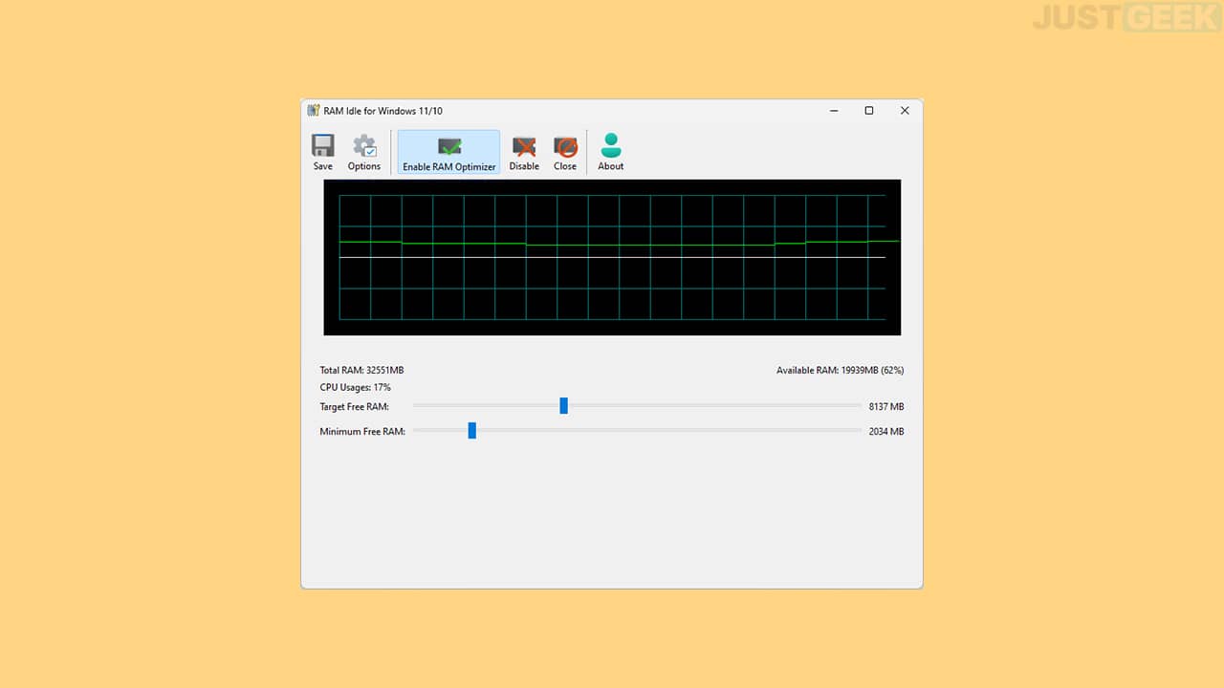Maximize the RAM Idle window
Image resolution: width=1224 pixels, height=688 pixels.
tap(869, 111)
